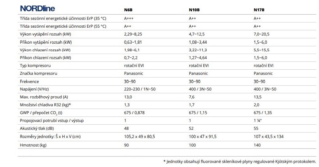Click the dimensions 107 x 43,5 x 134
Screen dimensions: 319x167
(x=269, y=137)
